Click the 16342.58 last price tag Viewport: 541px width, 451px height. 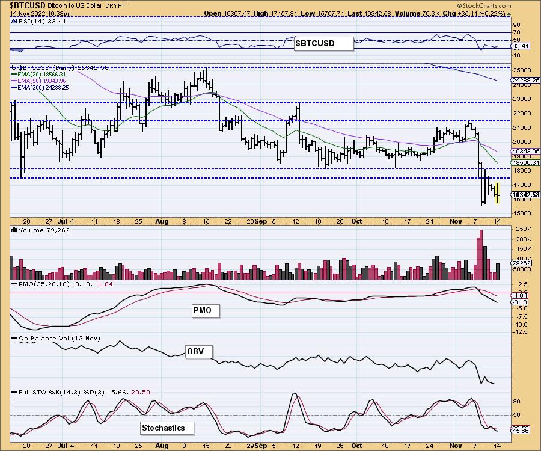(525, 195)
